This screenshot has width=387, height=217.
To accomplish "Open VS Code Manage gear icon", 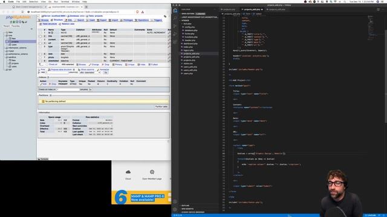I will 175,209.
